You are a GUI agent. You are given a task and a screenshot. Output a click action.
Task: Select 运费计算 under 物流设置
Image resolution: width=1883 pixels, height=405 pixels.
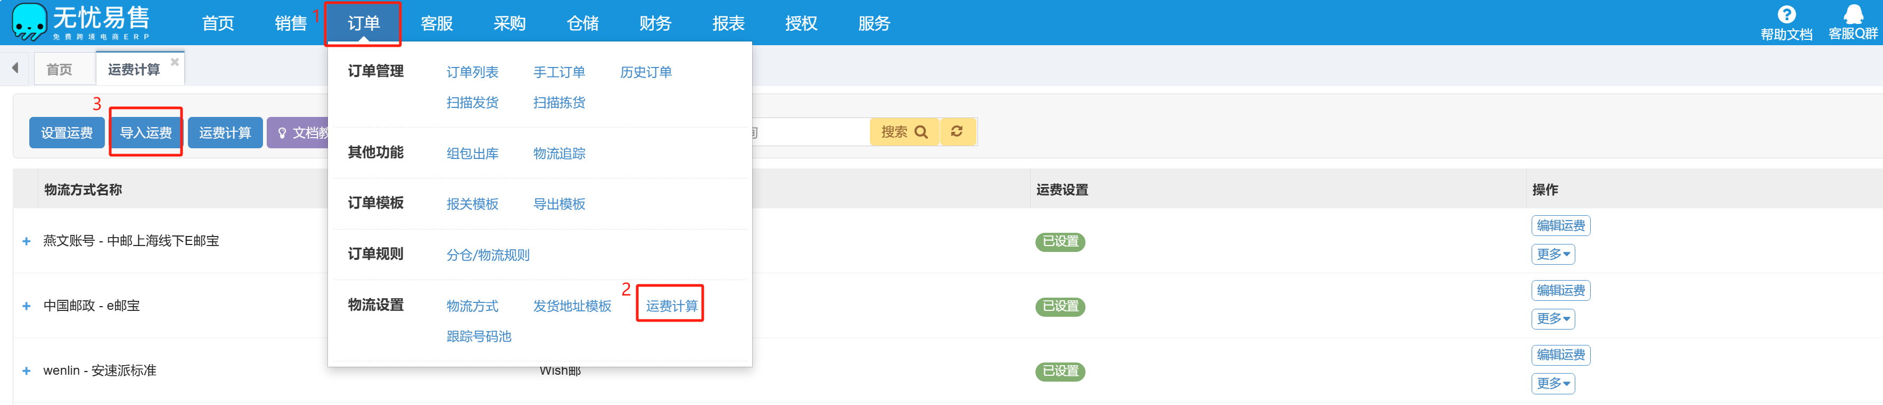tap(672, 307)
